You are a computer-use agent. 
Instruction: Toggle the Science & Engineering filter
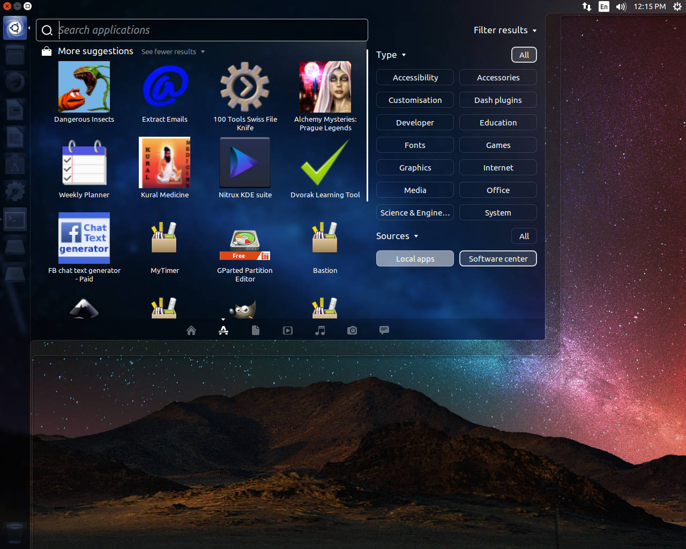[x=415, y=212]
